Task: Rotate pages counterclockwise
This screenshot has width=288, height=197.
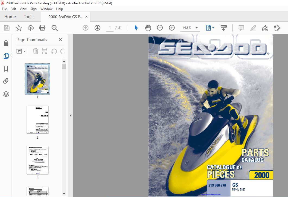Action: click(x=54, y=51)
